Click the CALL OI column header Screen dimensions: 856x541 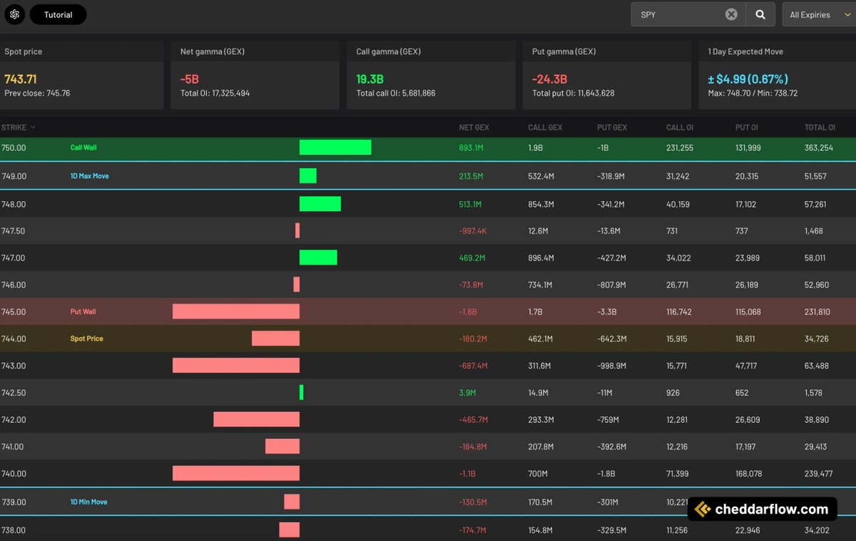[x=681, y=128]
